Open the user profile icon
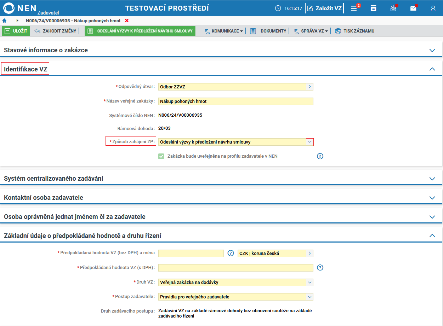 (433, 8)
